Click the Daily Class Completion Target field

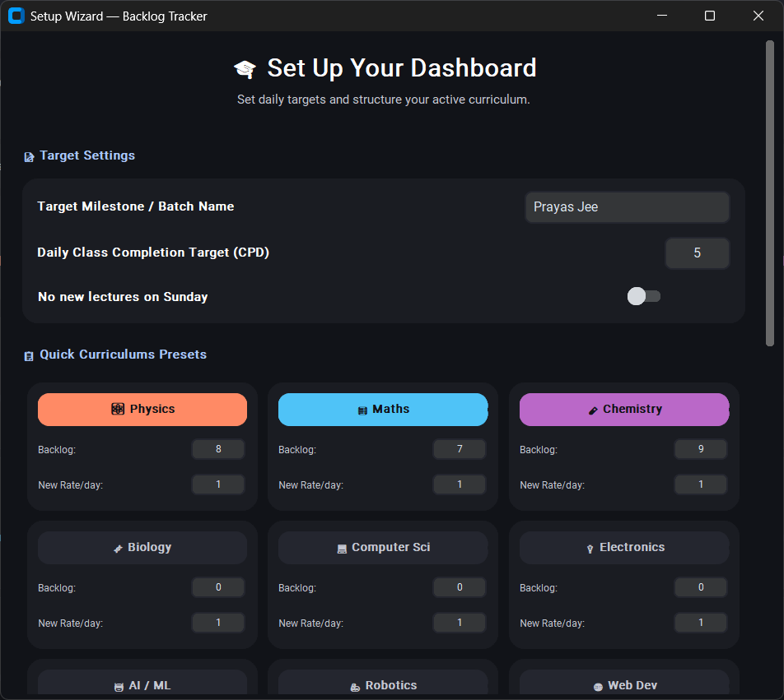(698, 253)
